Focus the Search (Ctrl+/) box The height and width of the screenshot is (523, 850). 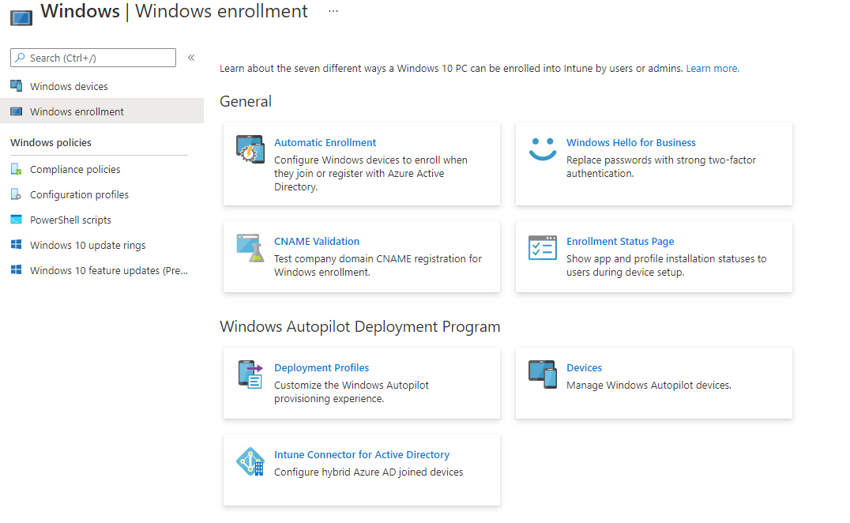[93, 58]
